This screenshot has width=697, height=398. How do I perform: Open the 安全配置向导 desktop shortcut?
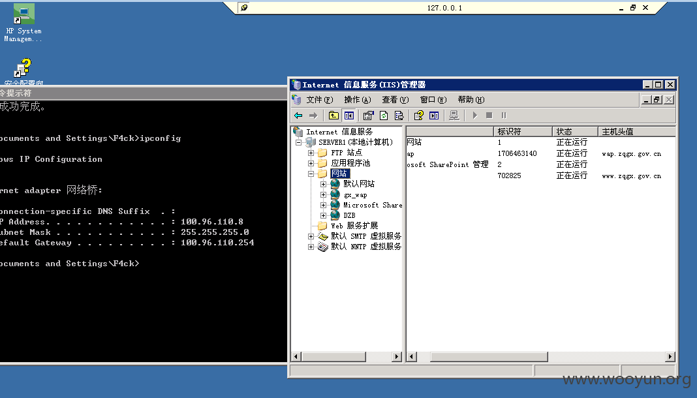[x=23, y=71]
